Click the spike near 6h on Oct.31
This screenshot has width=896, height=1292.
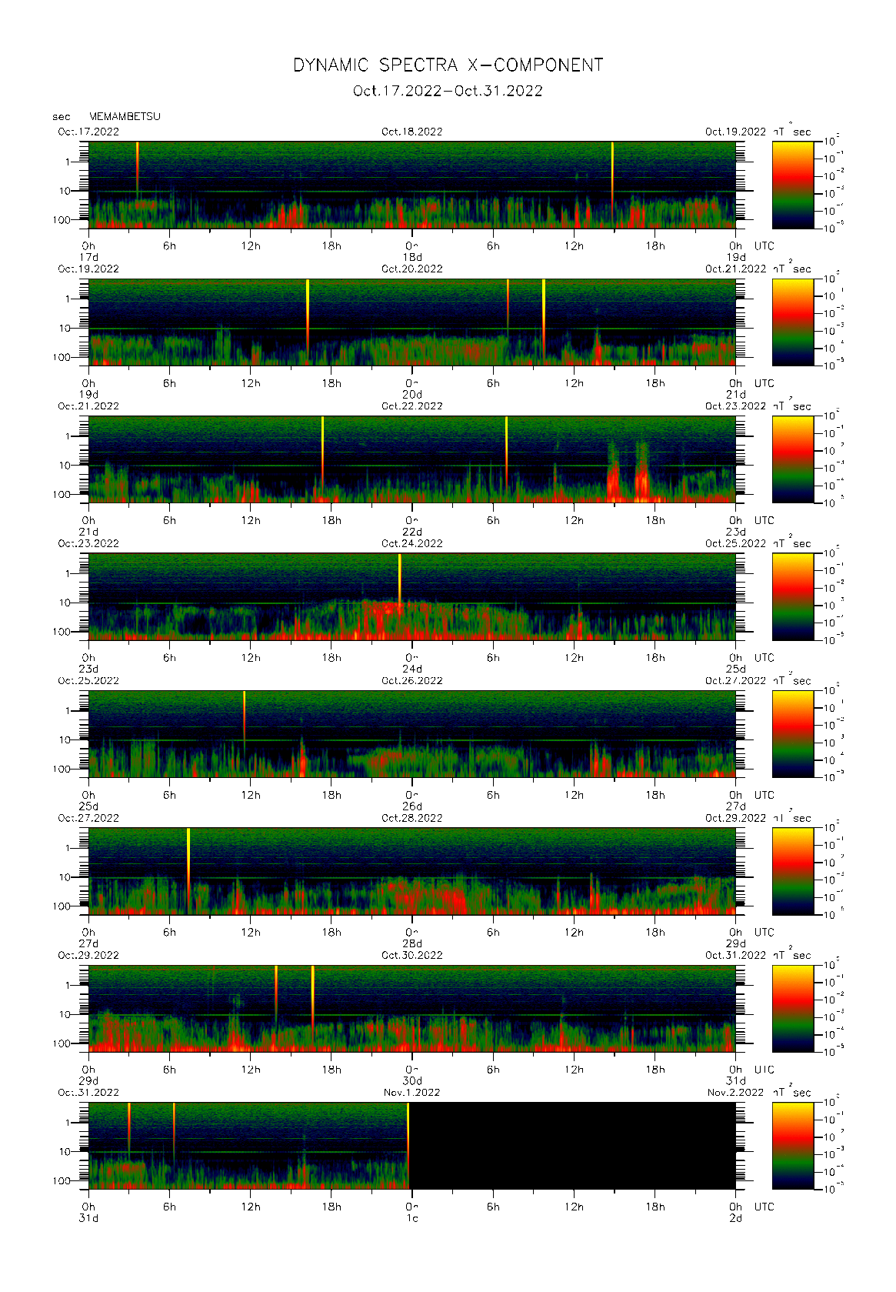tap(174, 1131)
